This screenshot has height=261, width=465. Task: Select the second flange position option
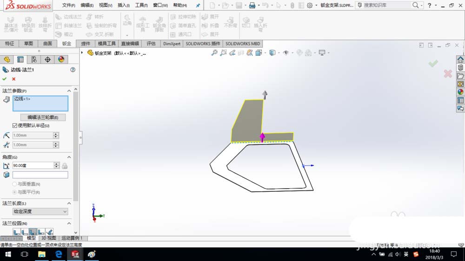pyautogui.click(x=25, y=232)
